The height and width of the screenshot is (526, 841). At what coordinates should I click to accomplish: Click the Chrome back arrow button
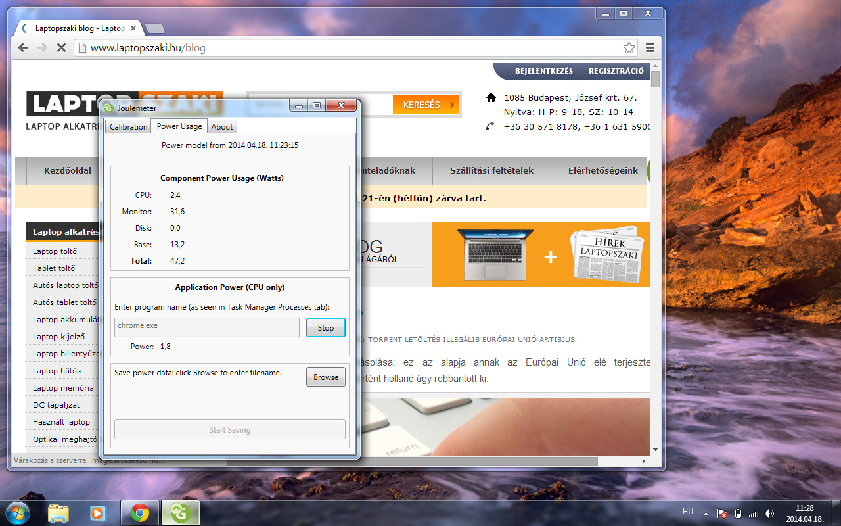click(24, 48)
